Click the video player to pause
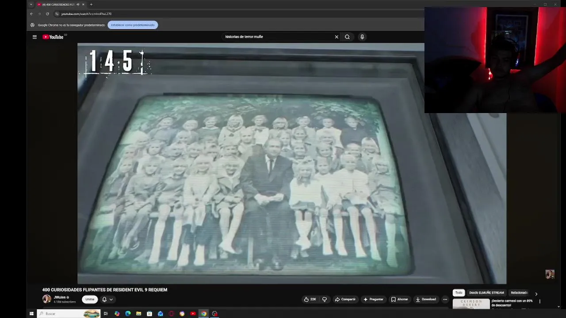 pos(292,163)
